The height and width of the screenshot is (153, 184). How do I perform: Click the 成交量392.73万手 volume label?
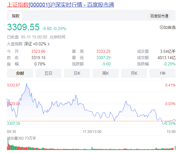click(22, 138)
